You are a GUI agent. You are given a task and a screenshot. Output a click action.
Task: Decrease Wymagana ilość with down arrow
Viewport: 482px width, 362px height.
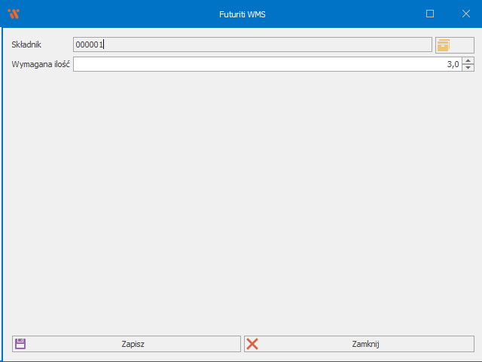click(468, 68)
